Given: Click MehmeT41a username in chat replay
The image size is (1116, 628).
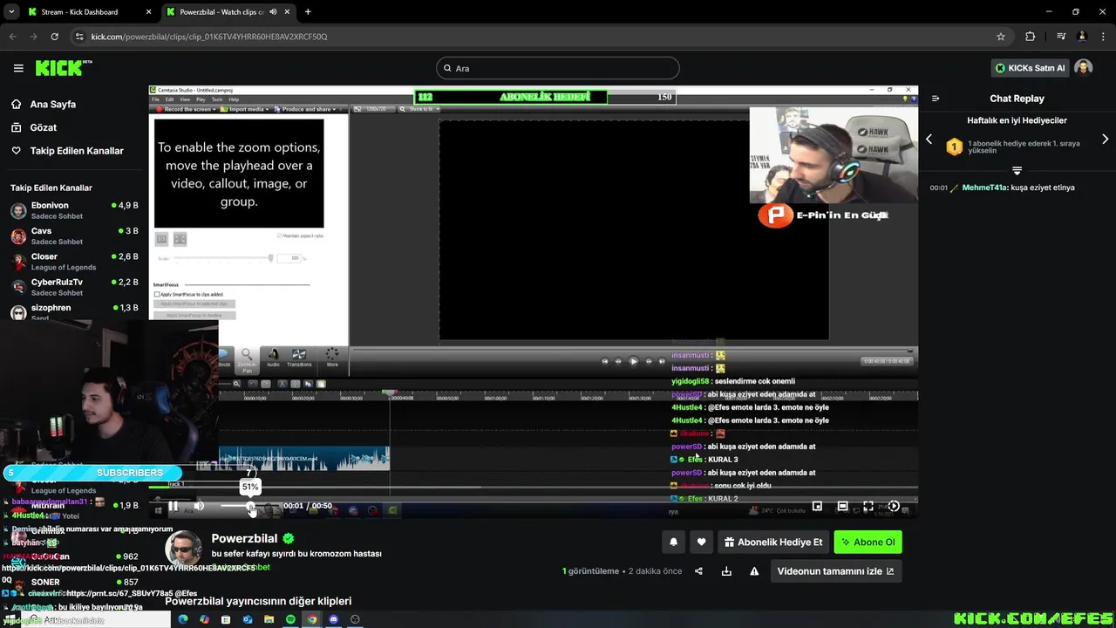Looking at the screenshot, I should (984, 188).
